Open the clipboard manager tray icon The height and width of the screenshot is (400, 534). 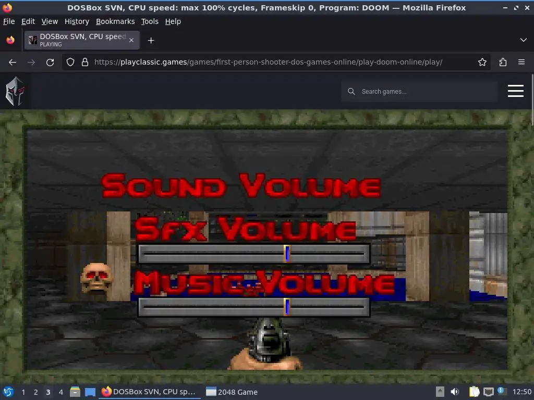click(x=474, y=392)
